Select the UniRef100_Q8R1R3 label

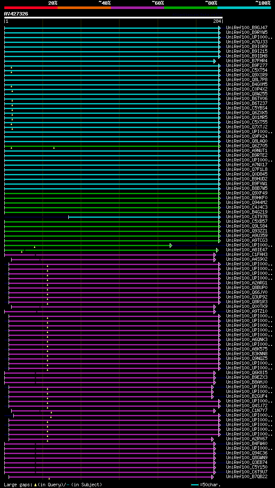click(x=247, y=302)
